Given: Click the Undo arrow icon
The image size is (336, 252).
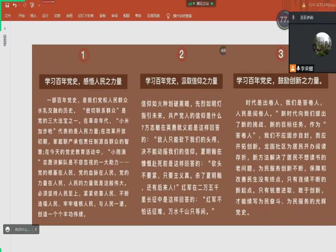Looking at the screenshot, I should 15,5.
